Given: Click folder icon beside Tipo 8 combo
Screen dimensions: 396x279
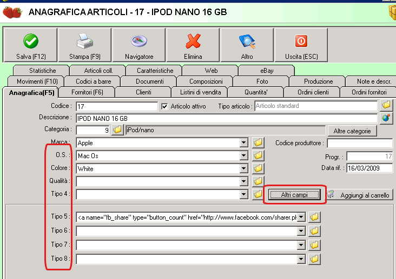Looking at the screenshot, I should (x=314, y=259).
